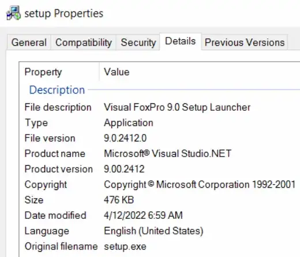Select the File version property label
Image resolution: width=300 pixels, height=257 pixels.
tap(50, 138)
